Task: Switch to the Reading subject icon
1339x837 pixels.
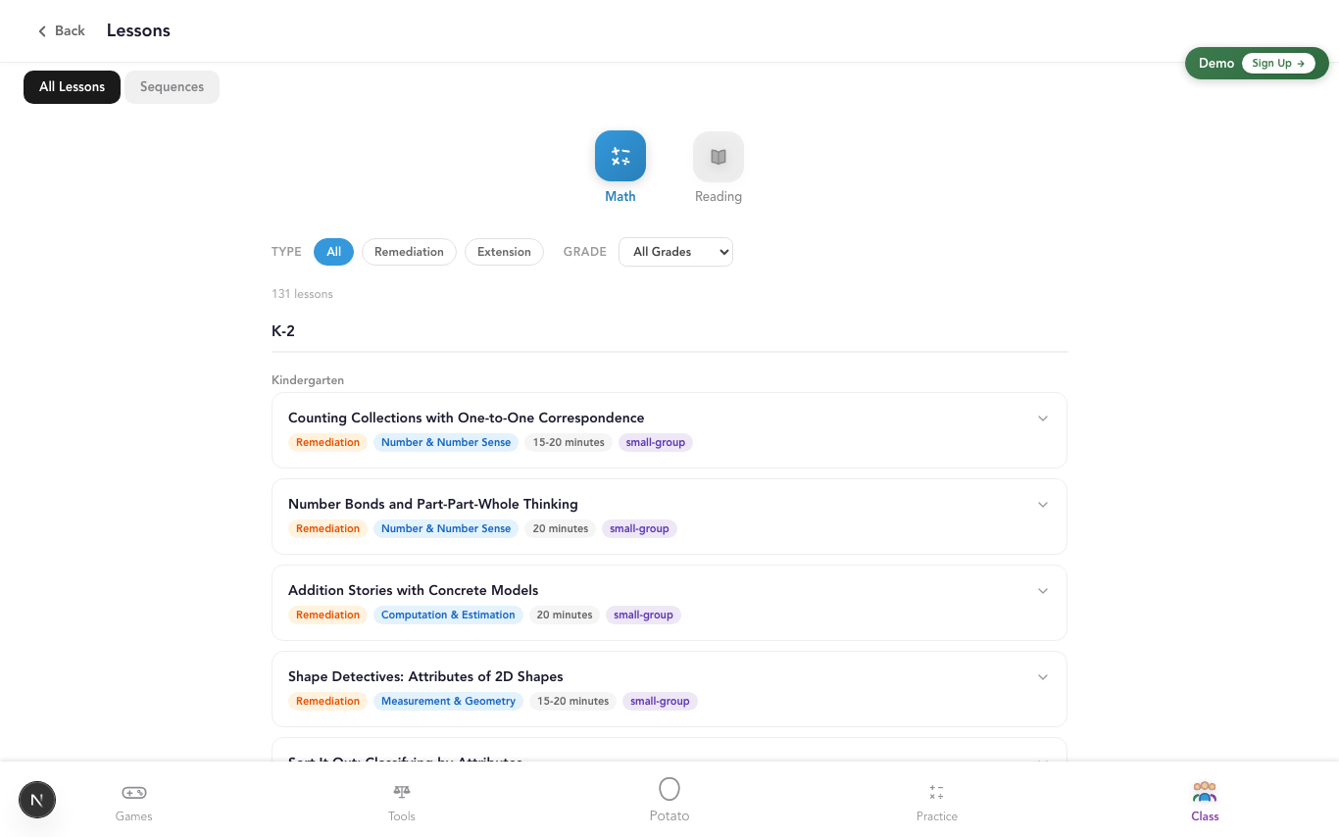Action: click(718, 156)
